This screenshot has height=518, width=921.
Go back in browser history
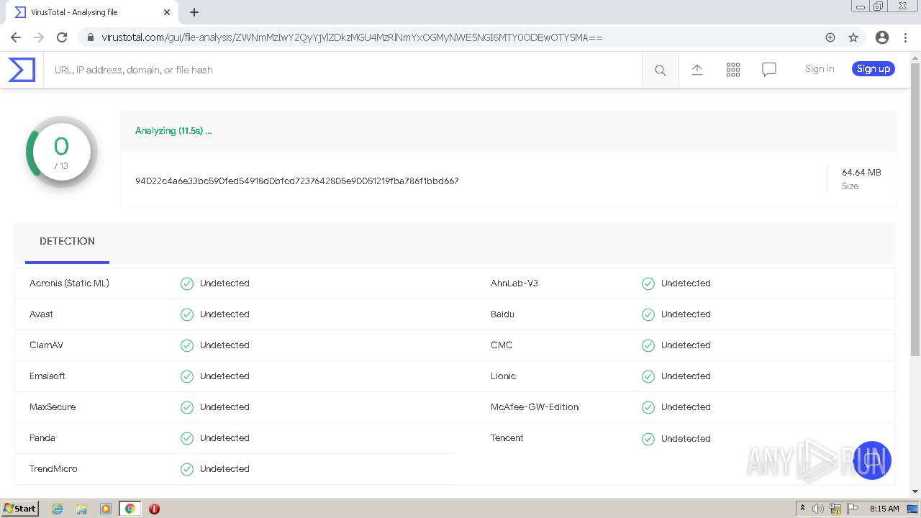point(16,37)
